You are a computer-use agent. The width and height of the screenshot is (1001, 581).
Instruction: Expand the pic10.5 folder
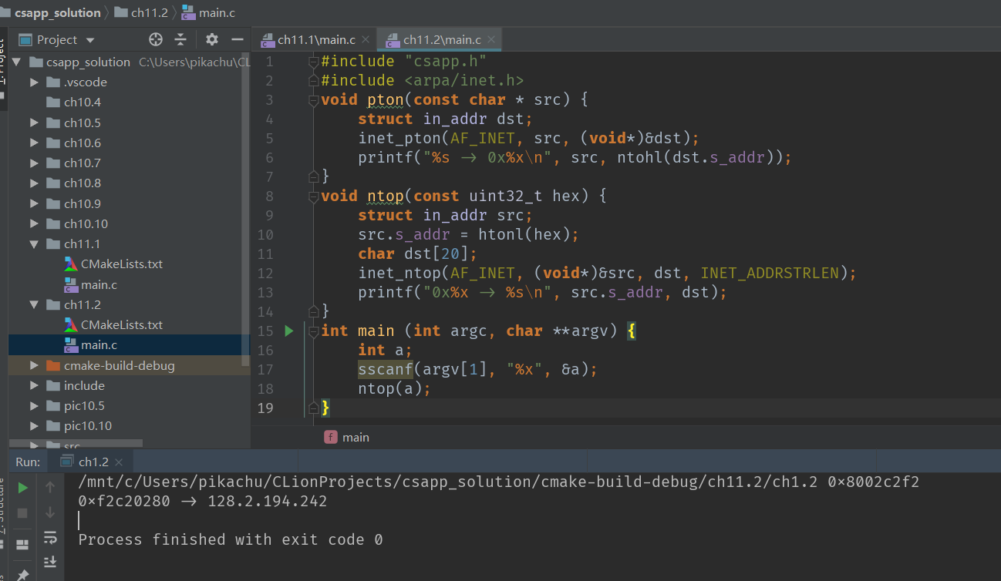[x=34, y=405]
